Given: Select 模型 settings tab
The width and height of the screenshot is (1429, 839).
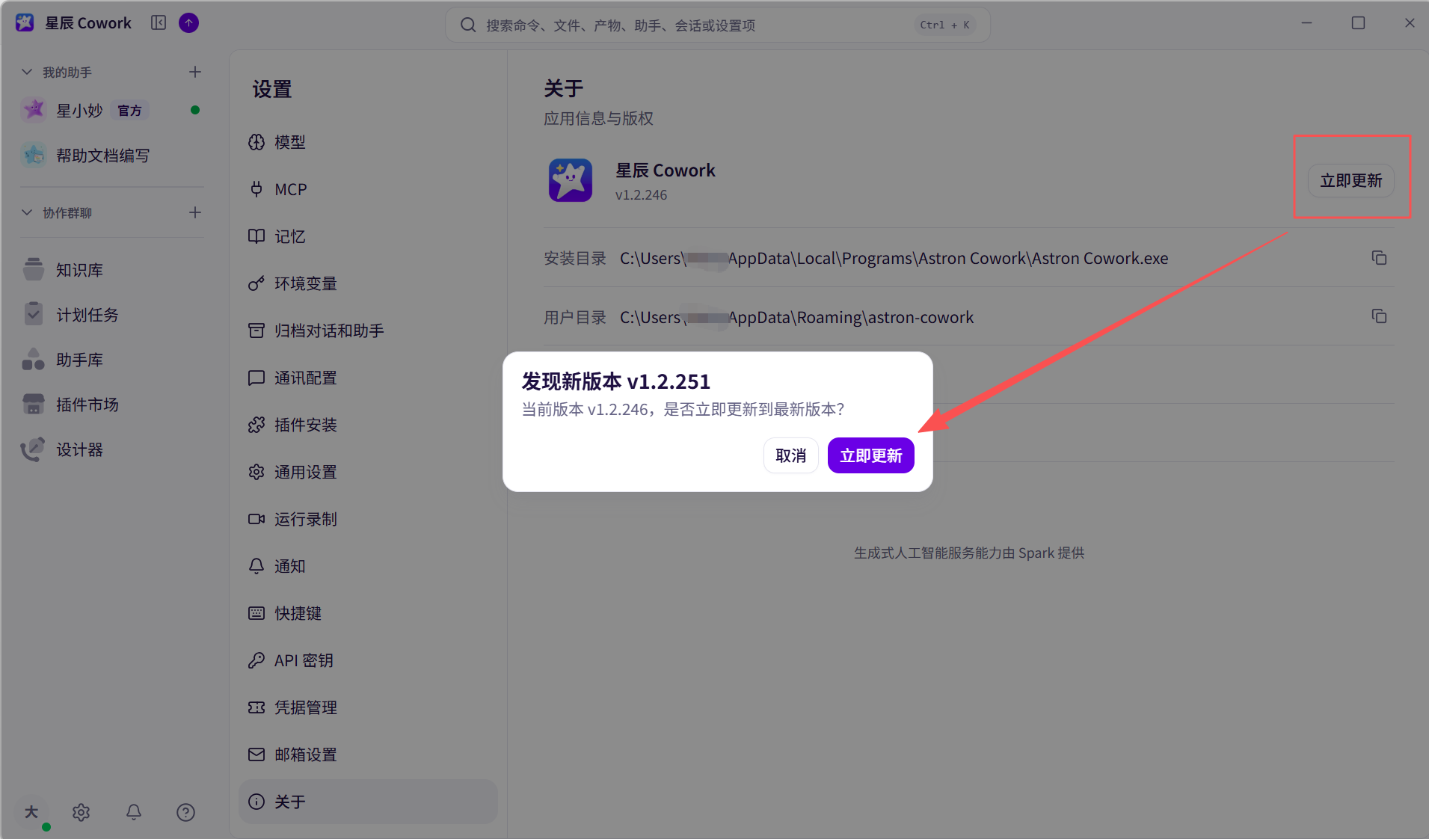Looking at the screenshot, I should 368,142.
